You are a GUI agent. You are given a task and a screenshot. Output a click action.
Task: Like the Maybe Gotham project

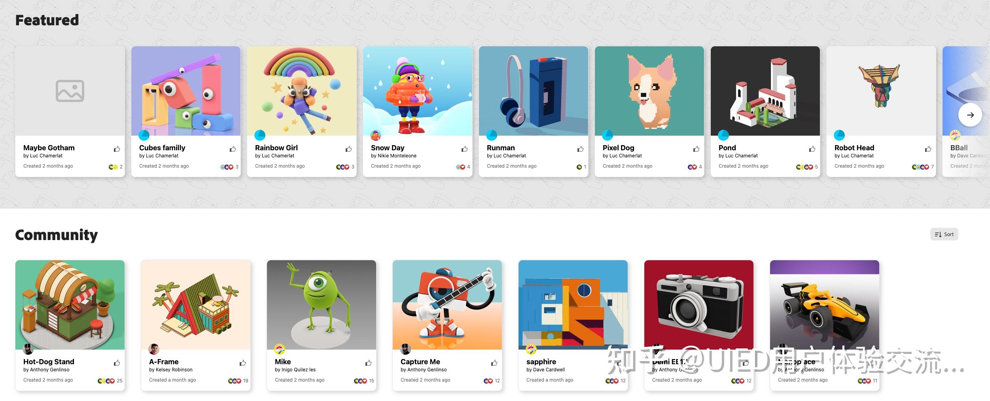pos(117,149)
